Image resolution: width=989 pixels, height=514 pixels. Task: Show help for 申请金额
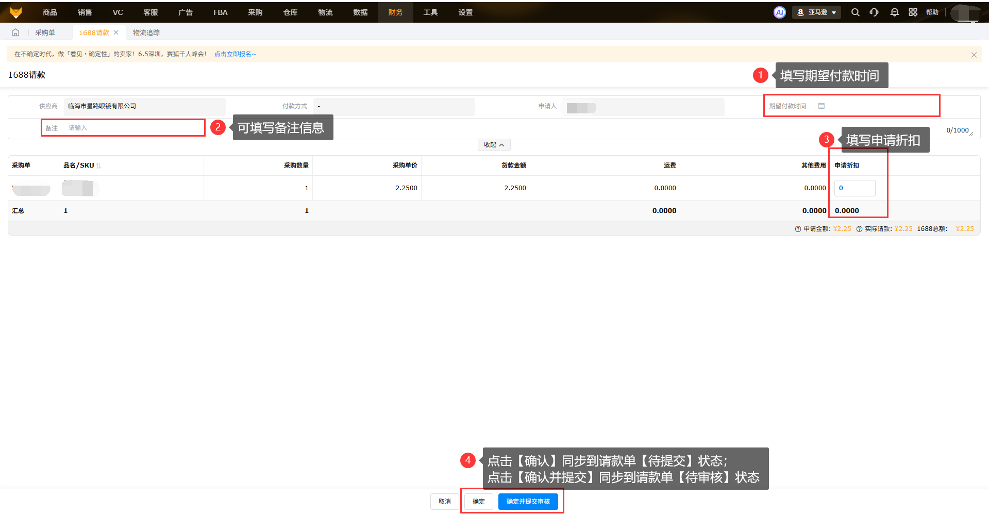click(x=798, y=229)
